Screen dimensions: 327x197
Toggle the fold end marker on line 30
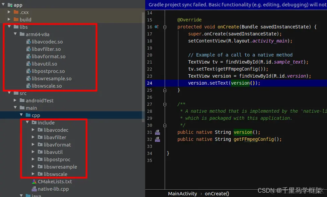(165, 125)
